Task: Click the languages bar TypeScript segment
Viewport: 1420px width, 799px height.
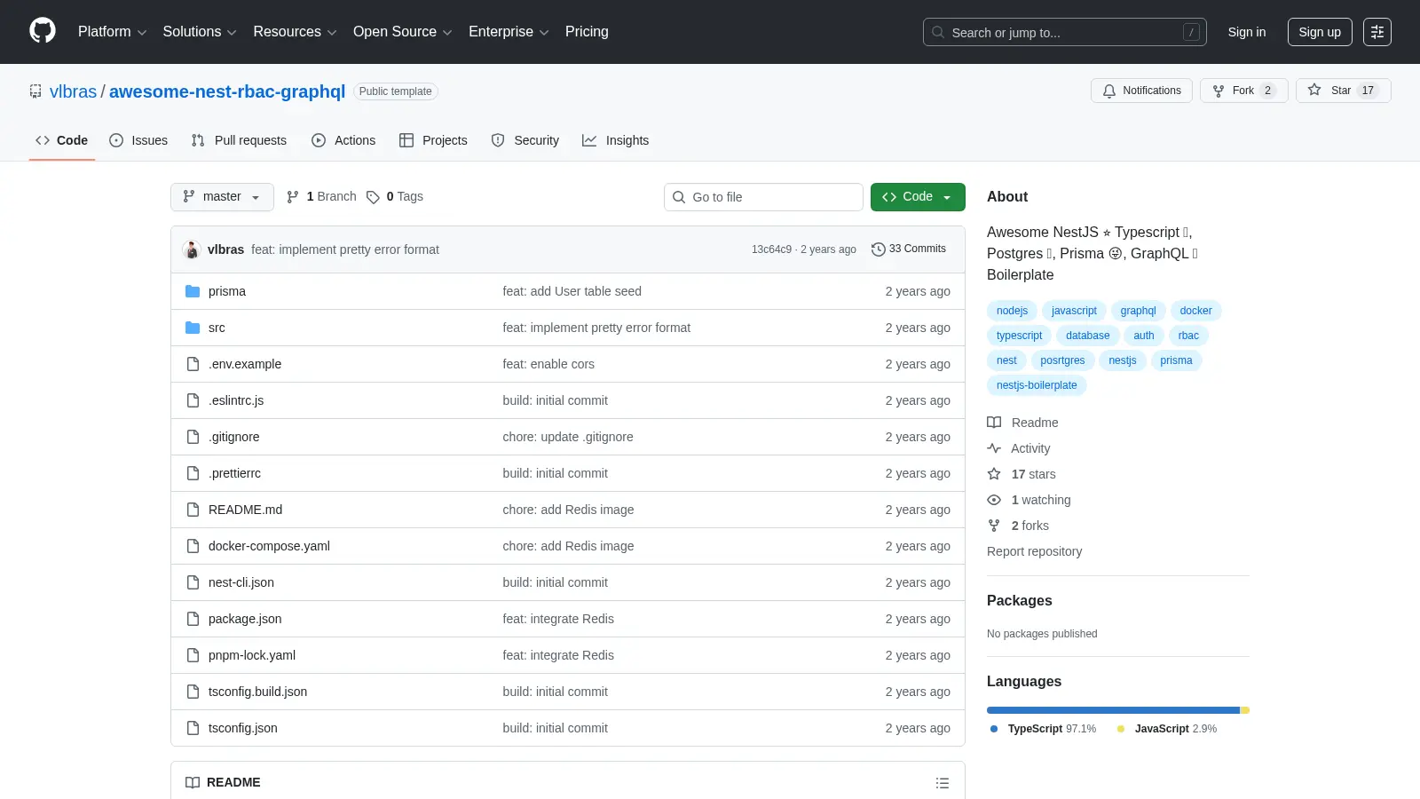Action: [x=1113, y=710]
